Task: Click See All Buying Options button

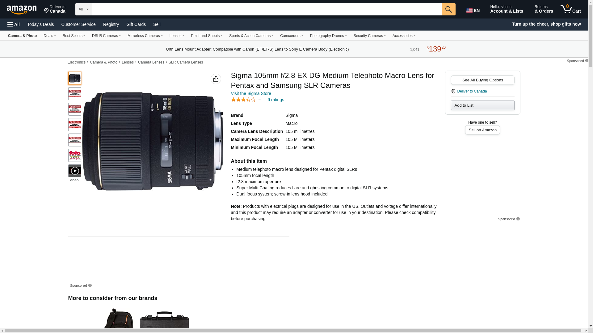Action: click(482, 80)
